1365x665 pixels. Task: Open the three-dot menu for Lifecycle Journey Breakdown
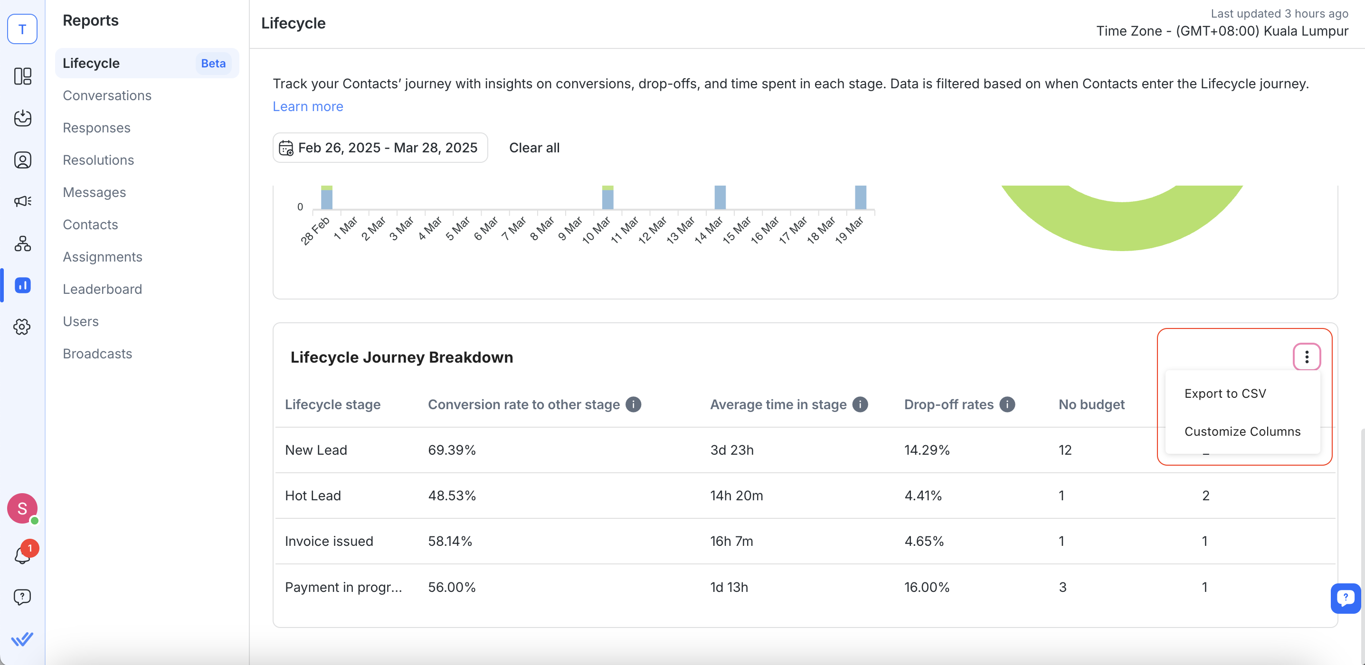[x=1306, y=357]
